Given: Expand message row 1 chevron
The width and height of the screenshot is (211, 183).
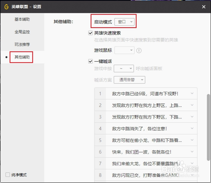Looking at the screenshot, I should point(192,93).
